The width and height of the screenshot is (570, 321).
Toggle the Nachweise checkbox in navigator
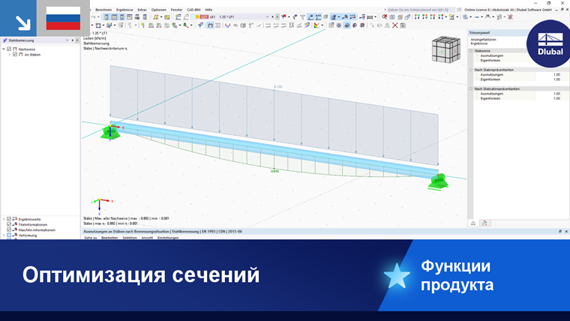[x=10, y=49]
